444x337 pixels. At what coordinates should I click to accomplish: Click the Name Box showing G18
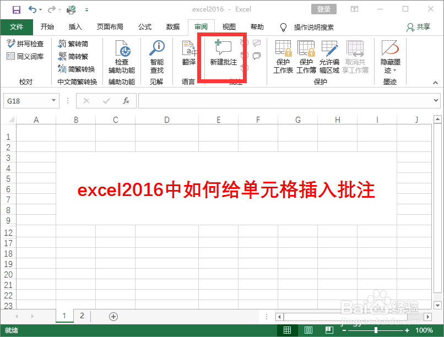tap(27, 101)
